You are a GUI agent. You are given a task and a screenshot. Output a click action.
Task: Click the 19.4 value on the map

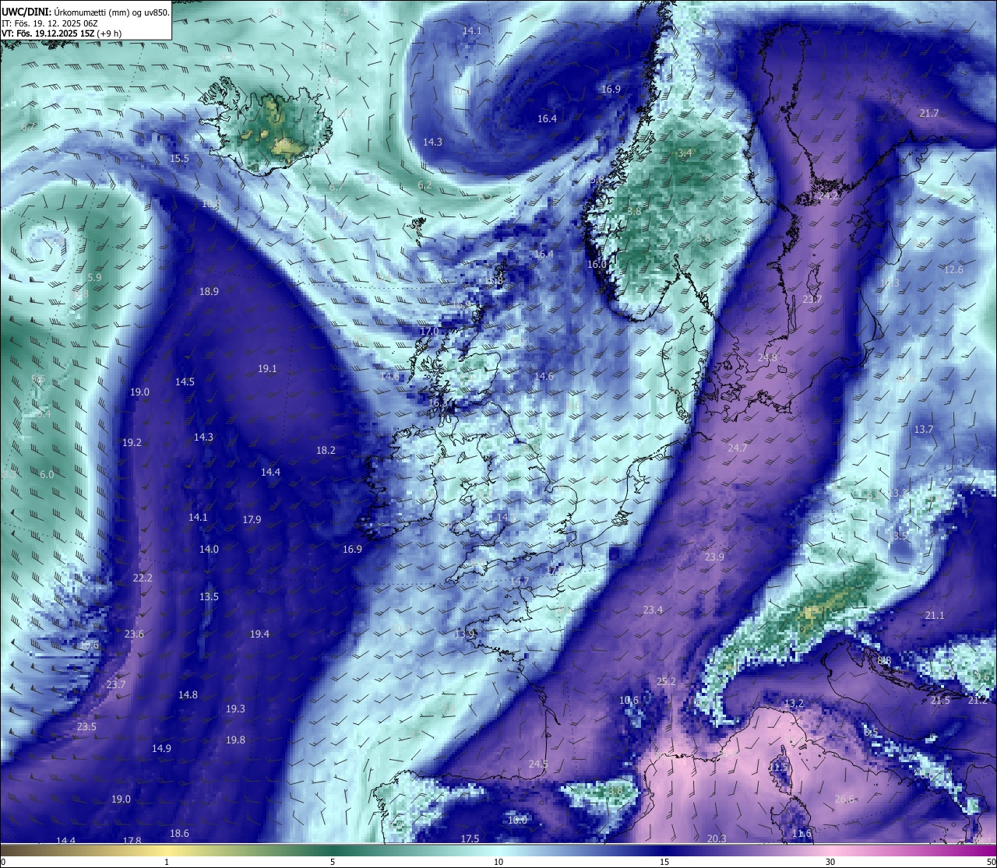(x=259, y=634)
